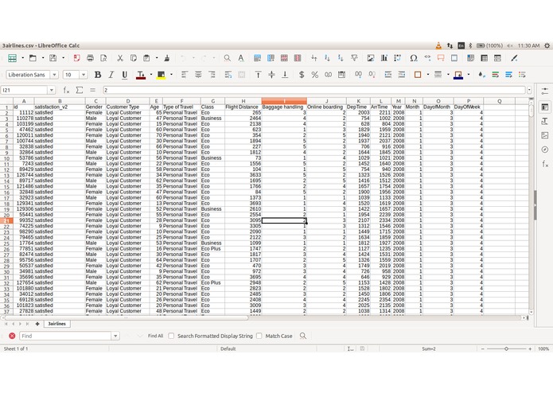Image resolution: width=553 pixels, height=393 pixels.
Task: Click the Open file icon
Action: 33,58
